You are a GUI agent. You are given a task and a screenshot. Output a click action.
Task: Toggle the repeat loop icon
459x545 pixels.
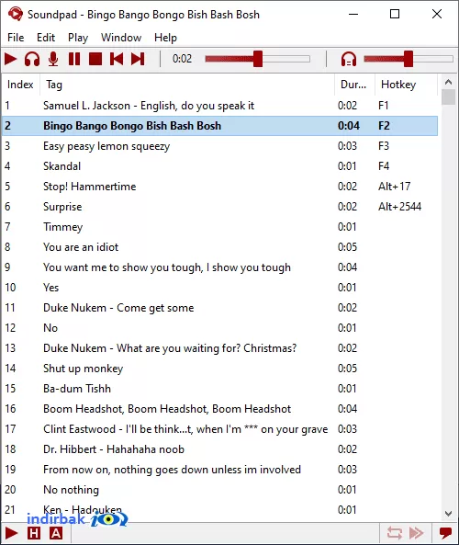[395, 533]
